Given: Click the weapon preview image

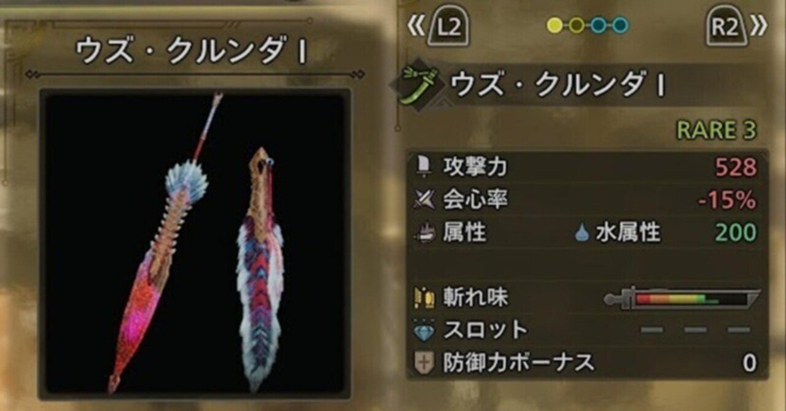Looking at the screenshot, I should click(x=195, y=243).
